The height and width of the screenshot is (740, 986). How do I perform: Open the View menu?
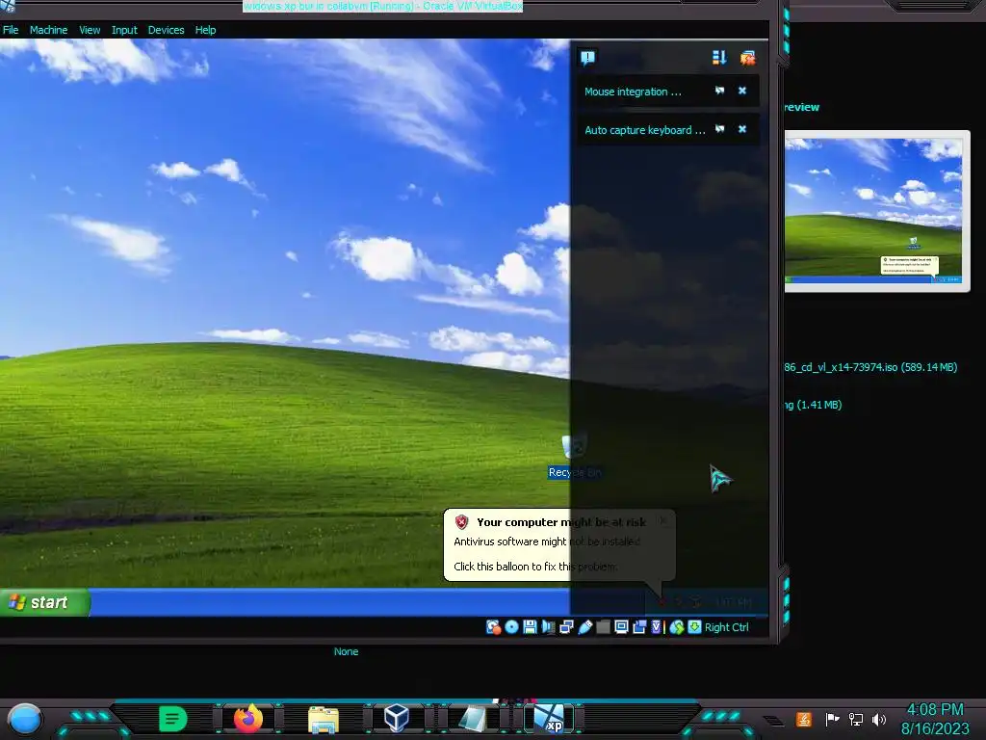(x=90, y=30)
